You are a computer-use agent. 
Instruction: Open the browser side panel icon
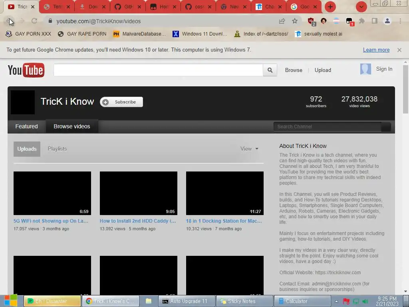tap(375, 21)
